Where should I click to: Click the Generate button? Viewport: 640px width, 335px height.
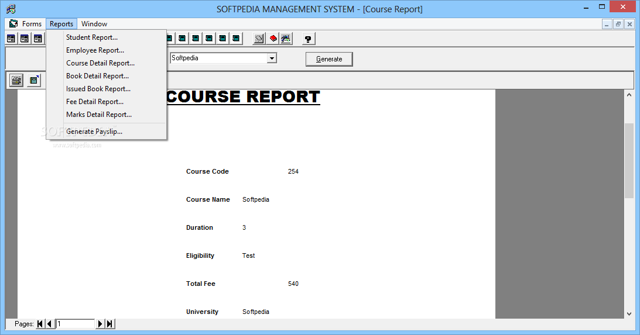329,59
